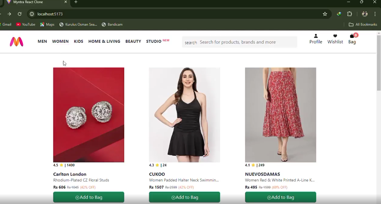Screen dimensions: 381x204
Task: Click the scrollbar up arrow
Action: pyautogui.click(x=379, y=33)
